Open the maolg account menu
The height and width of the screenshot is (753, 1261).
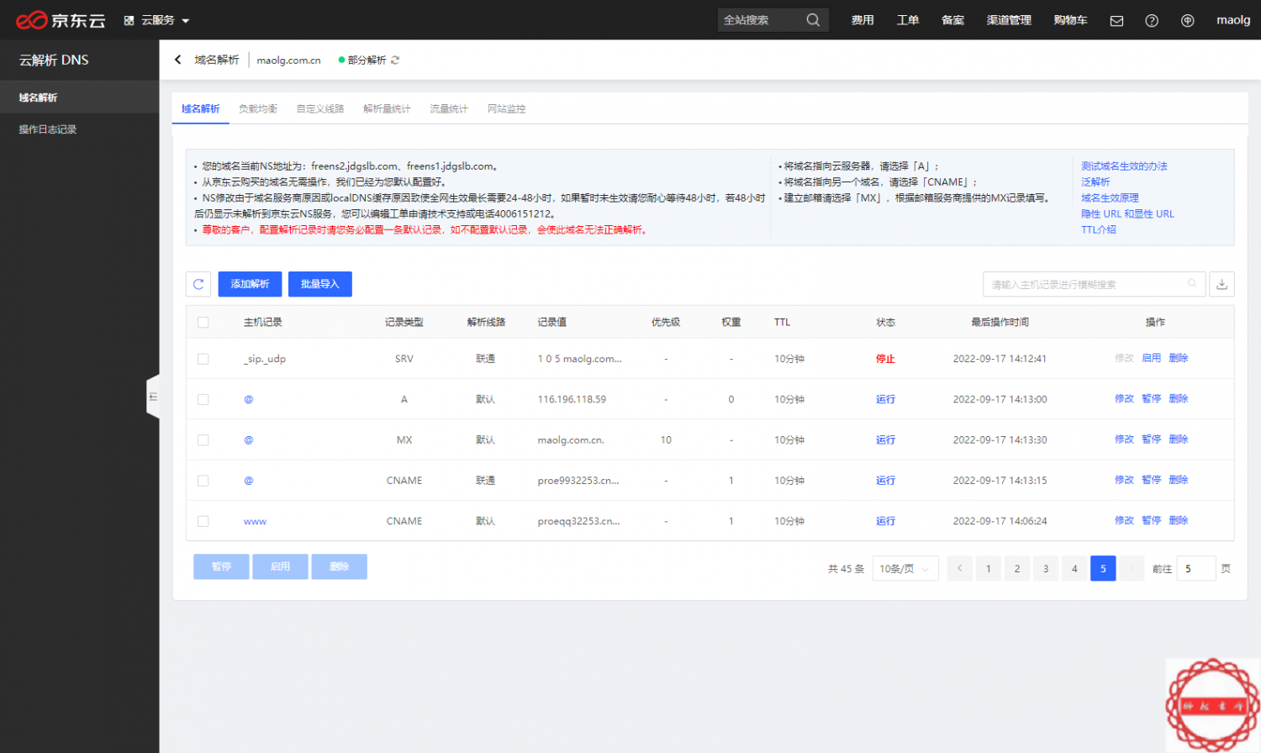point(1233,20)
